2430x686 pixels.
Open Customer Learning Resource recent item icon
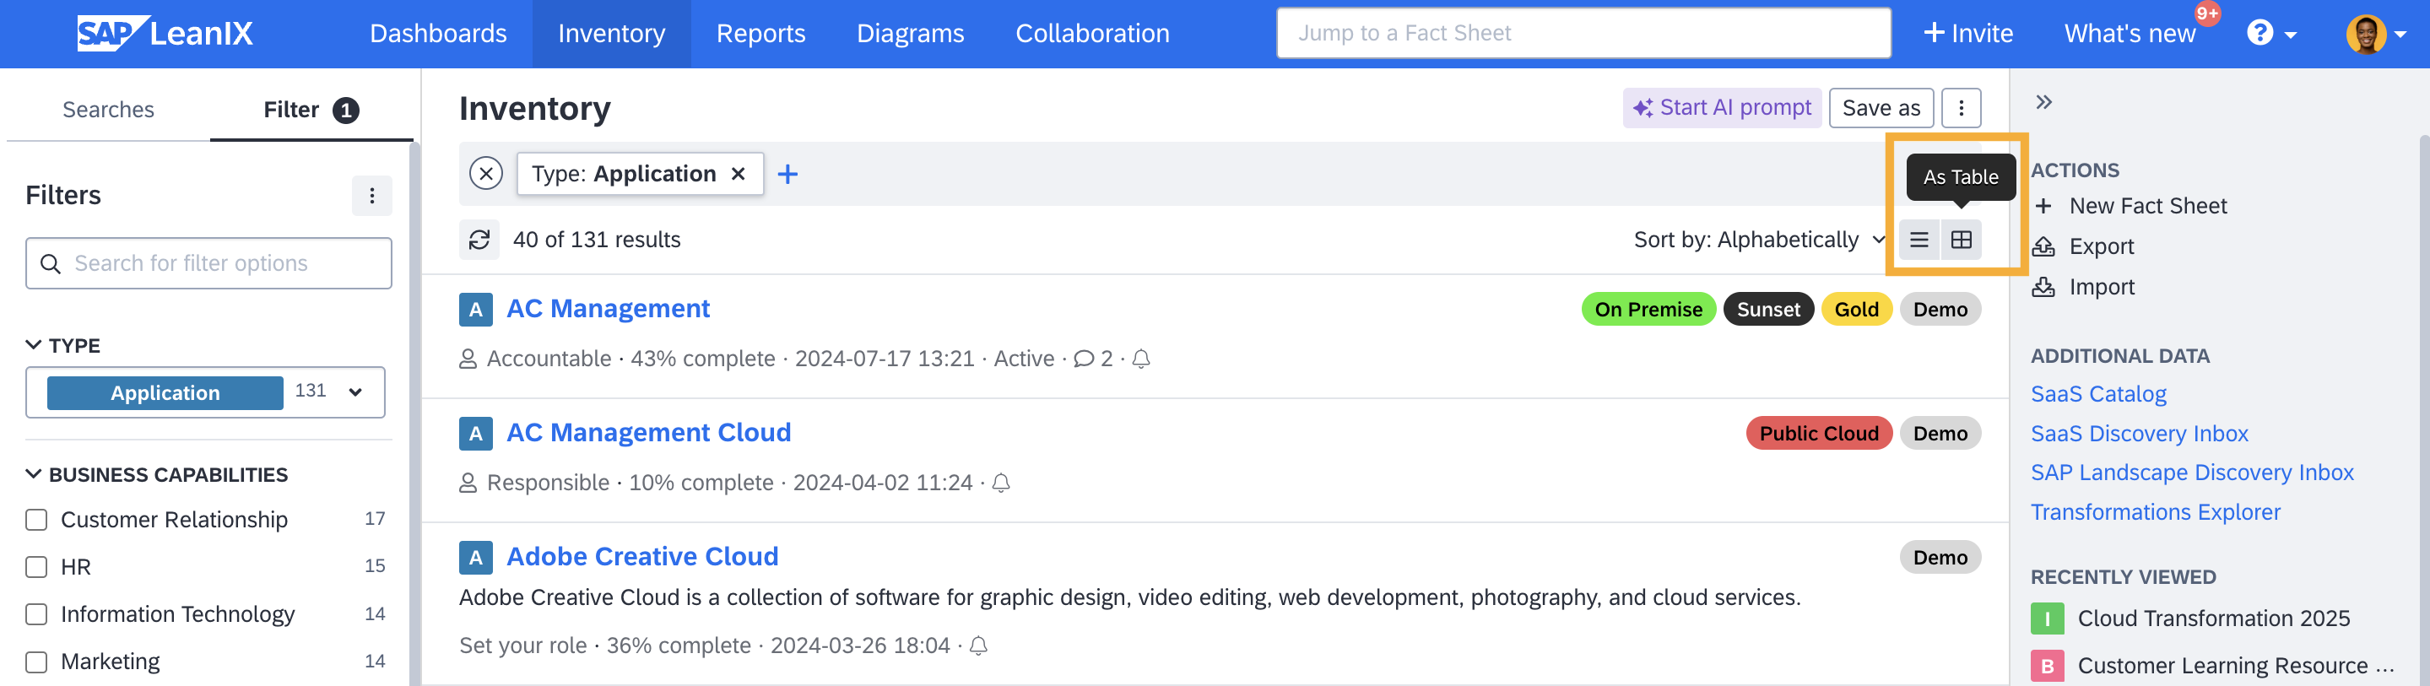coord(2047,667)
